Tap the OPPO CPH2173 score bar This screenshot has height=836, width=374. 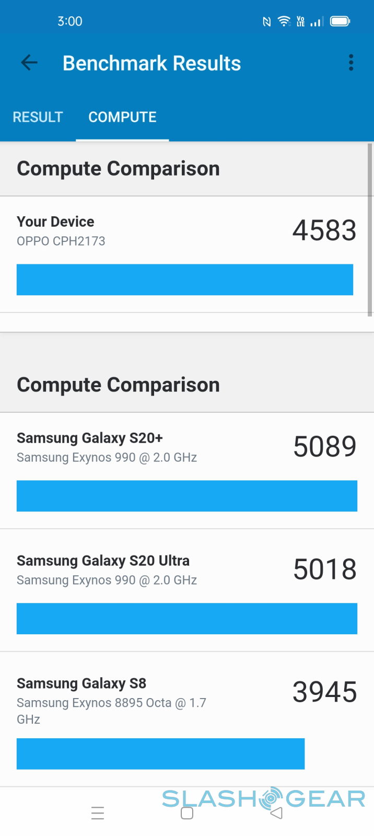(x=185, y=280)
